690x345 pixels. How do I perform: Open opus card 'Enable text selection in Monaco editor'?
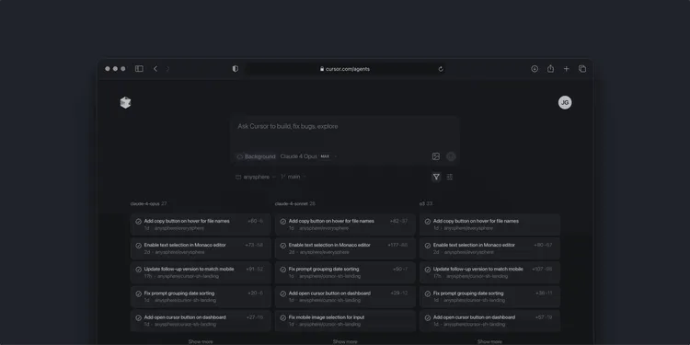(201, 248)
